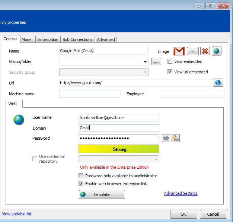233x222 pixels.
Task: Browse for an entry image with ellipsis button
Action: pos(192,51)
